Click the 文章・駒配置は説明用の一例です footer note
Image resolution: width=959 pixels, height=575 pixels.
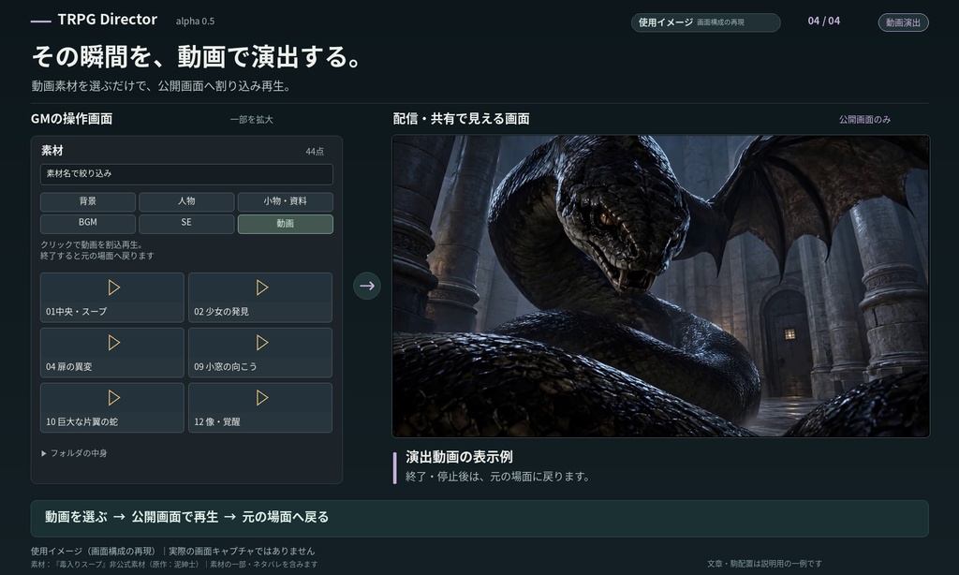click(x=764, y=564)
